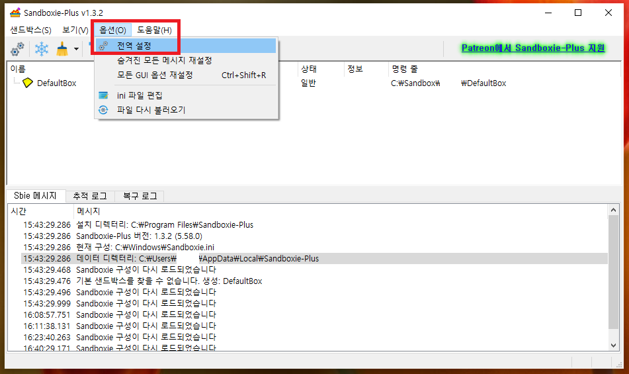Click the 정보 column header
This screenshot has height=374, width=629.
tap(366, 69)
